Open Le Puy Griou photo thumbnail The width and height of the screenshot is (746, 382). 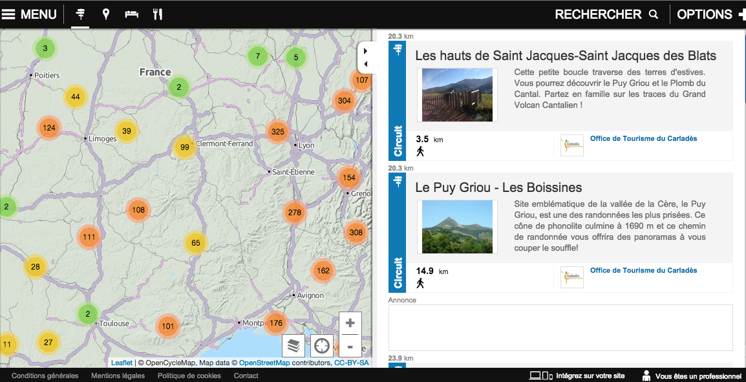(x=457, y=227)
